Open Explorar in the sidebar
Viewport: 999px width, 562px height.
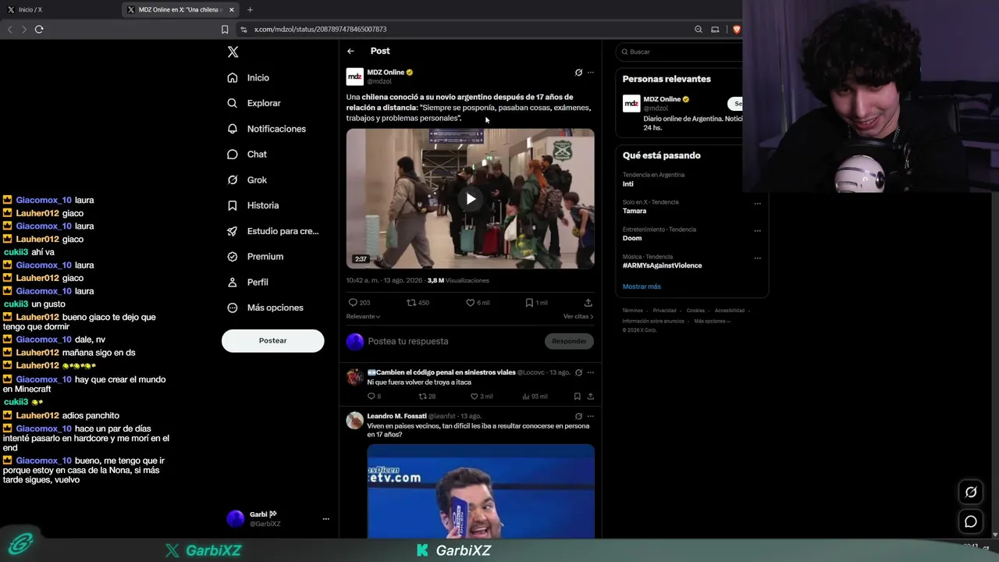254,103
